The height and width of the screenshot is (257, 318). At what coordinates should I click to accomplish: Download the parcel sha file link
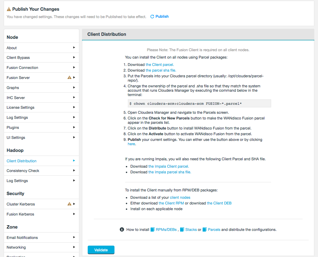[x=161, y=70]
